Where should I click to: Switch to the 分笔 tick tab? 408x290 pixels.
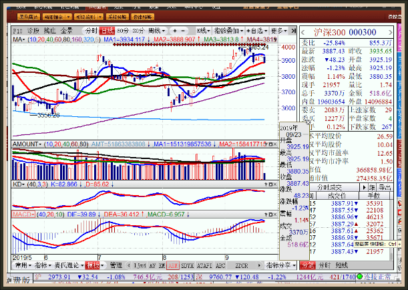pos(308,265)
